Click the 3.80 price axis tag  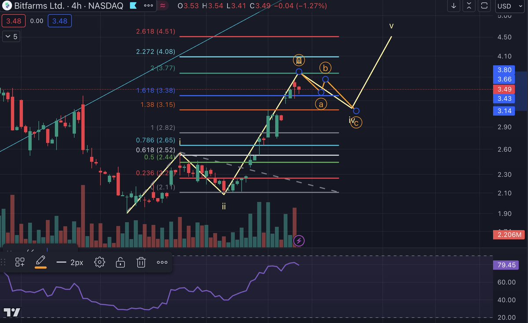[x=504, y=70]
